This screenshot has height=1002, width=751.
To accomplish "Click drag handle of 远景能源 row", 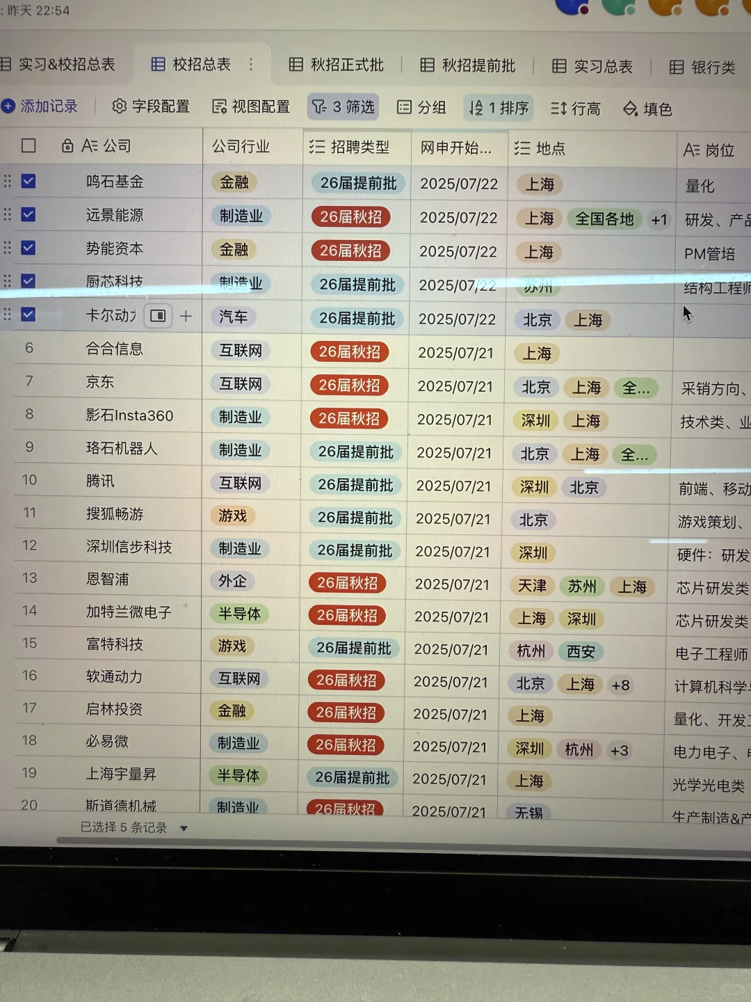I will [x=8, y=214].
